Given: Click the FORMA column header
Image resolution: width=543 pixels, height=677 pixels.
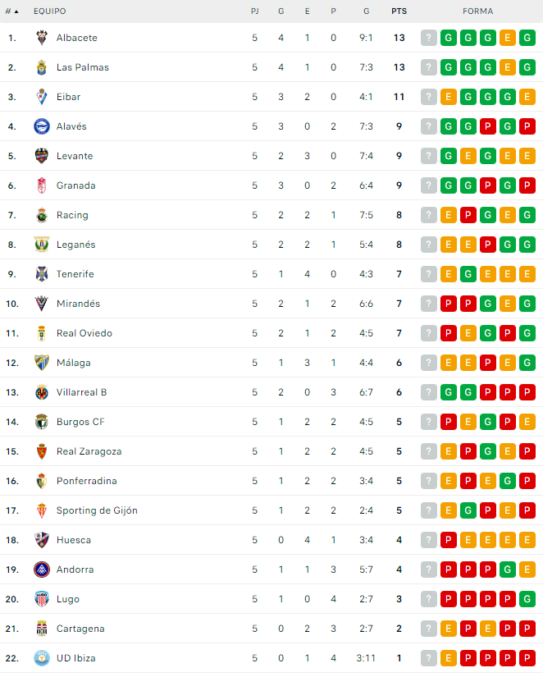Looking at the screenshot, I should pyautogui.click(x=478, y=11).
